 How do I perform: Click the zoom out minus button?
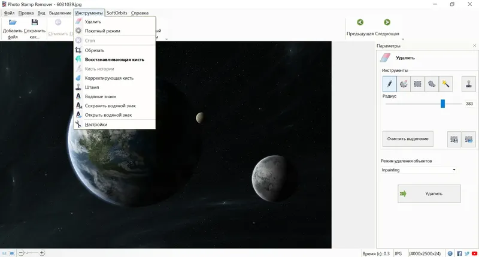21,253
